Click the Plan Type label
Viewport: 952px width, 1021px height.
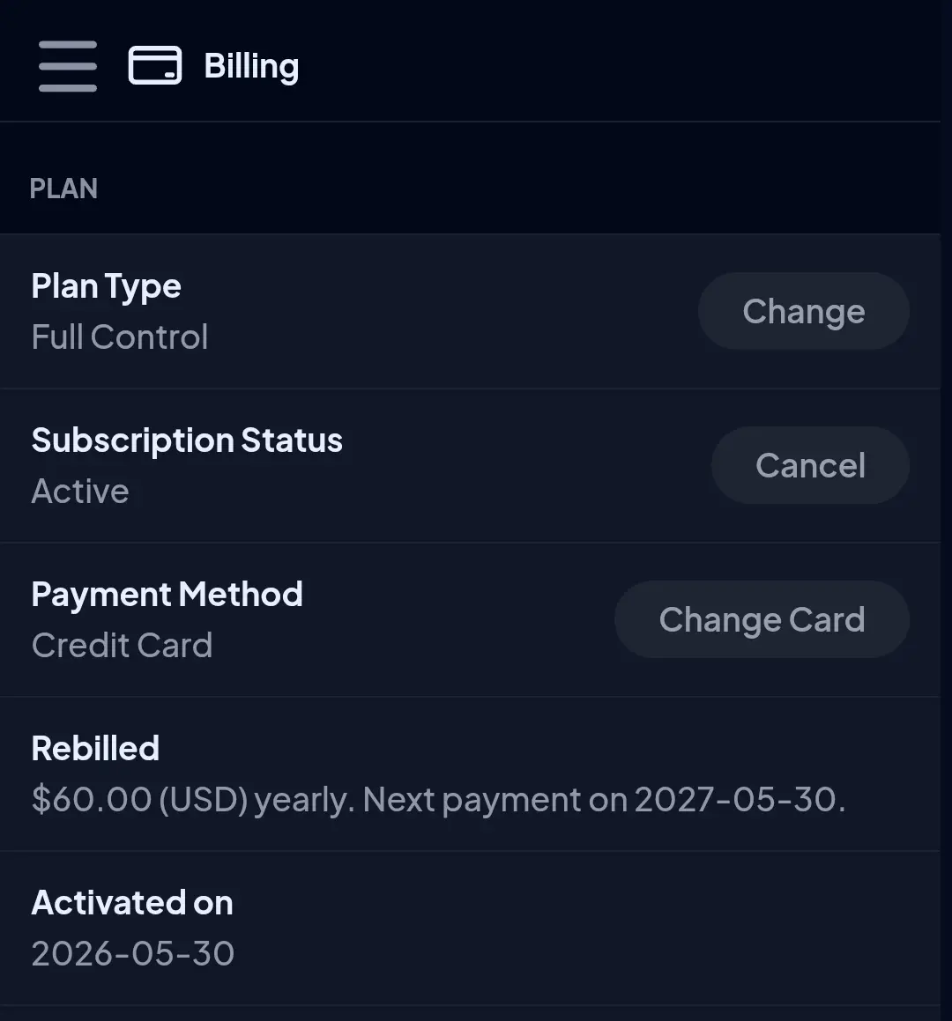[x=106, y=286]
